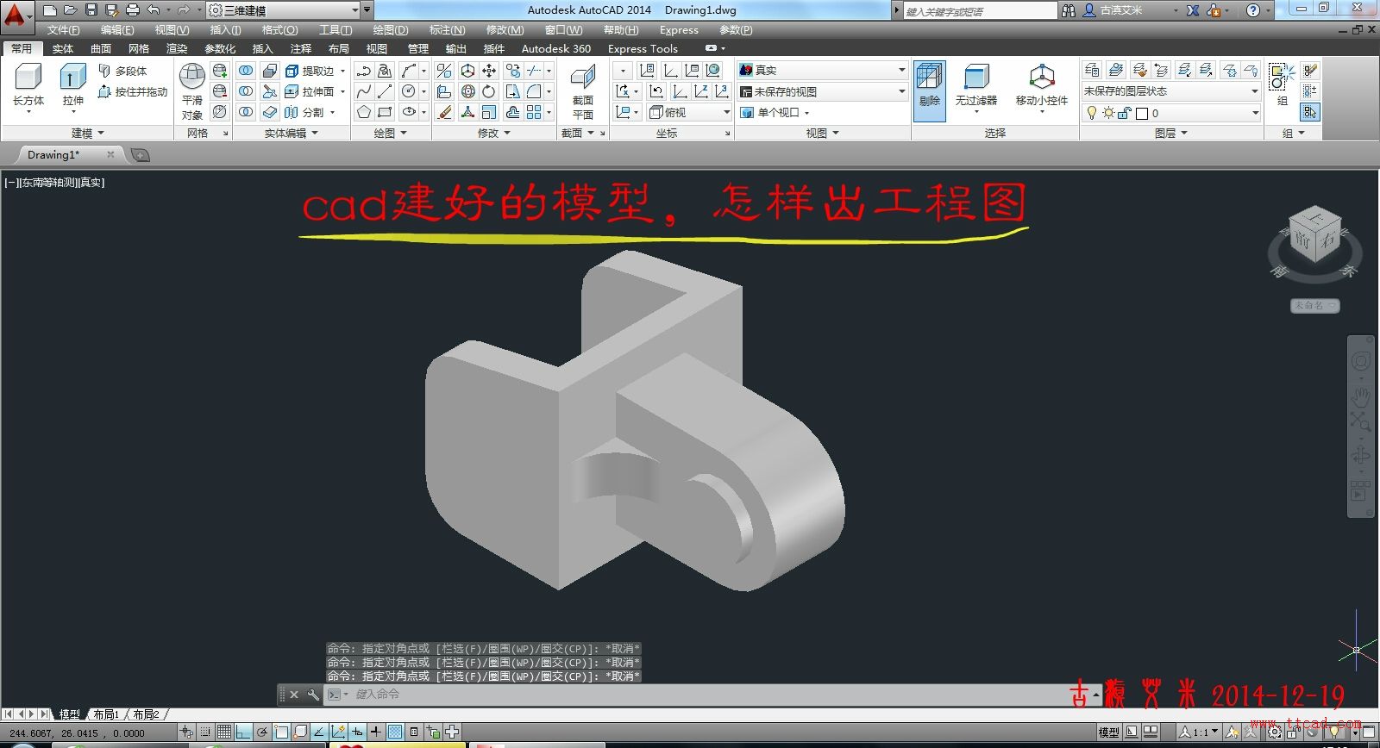The image size is (1380, 748).
Task: Toggle snap mode in status bar
Action: point(205,732)
